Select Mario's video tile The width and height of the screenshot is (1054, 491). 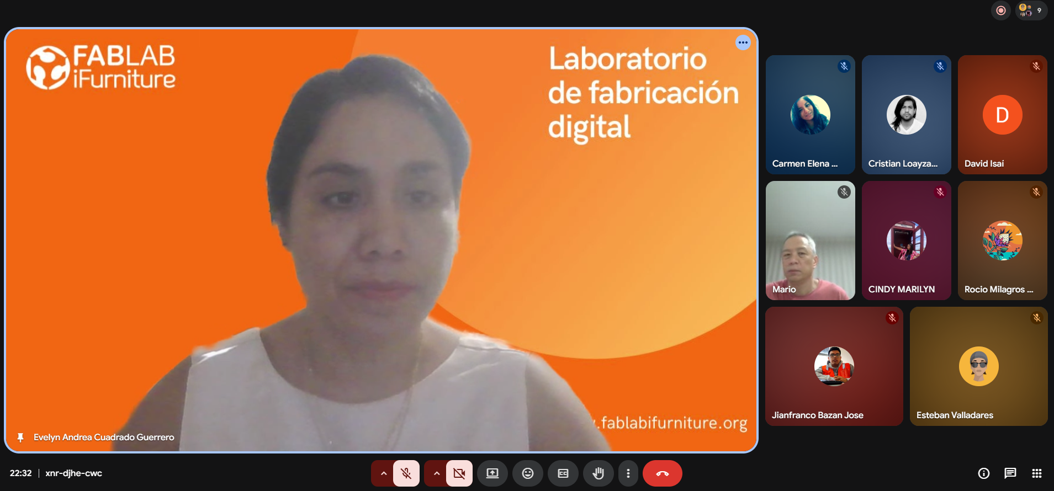(811, 241)
